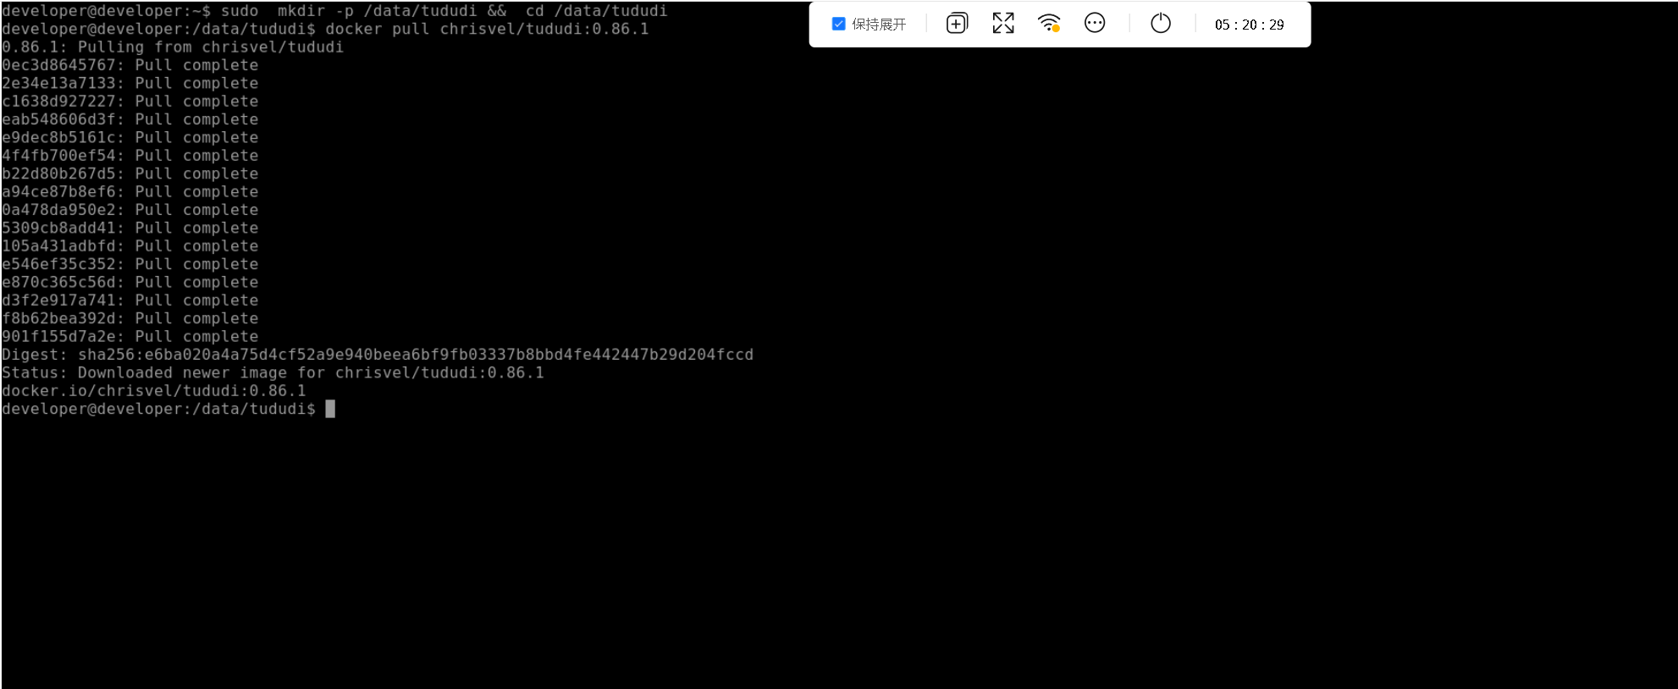Click the '5309cb8add41: Pull complete' line
This screenshot has height=689, width=1678.
pyautogui.click(x=130, y=228)
